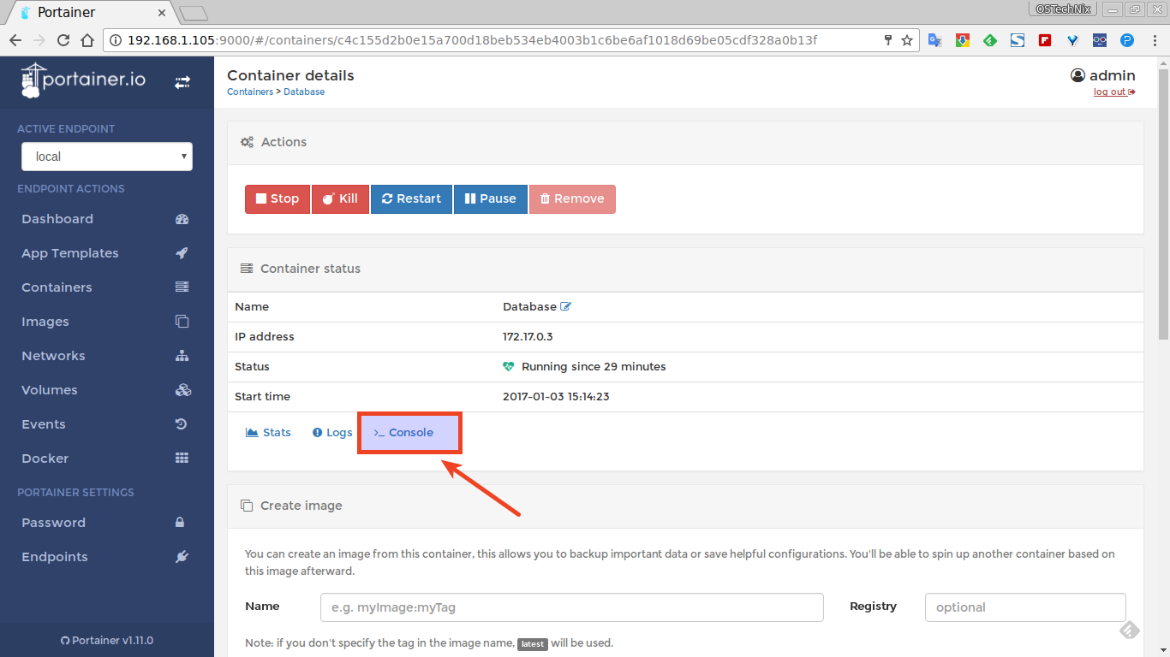Click the site information icon in address bar
Viewport: 1170px width, 657px height.
pyautogui.click(x=116, y=40)
